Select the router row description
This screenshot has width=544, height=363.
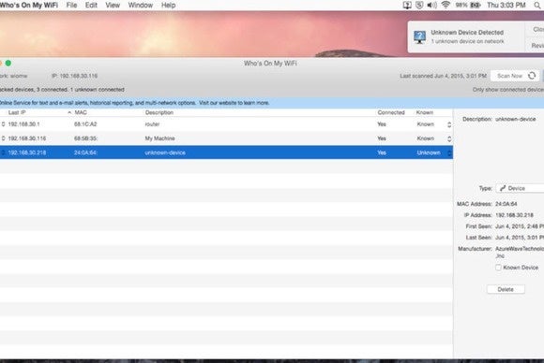[152, 124]
